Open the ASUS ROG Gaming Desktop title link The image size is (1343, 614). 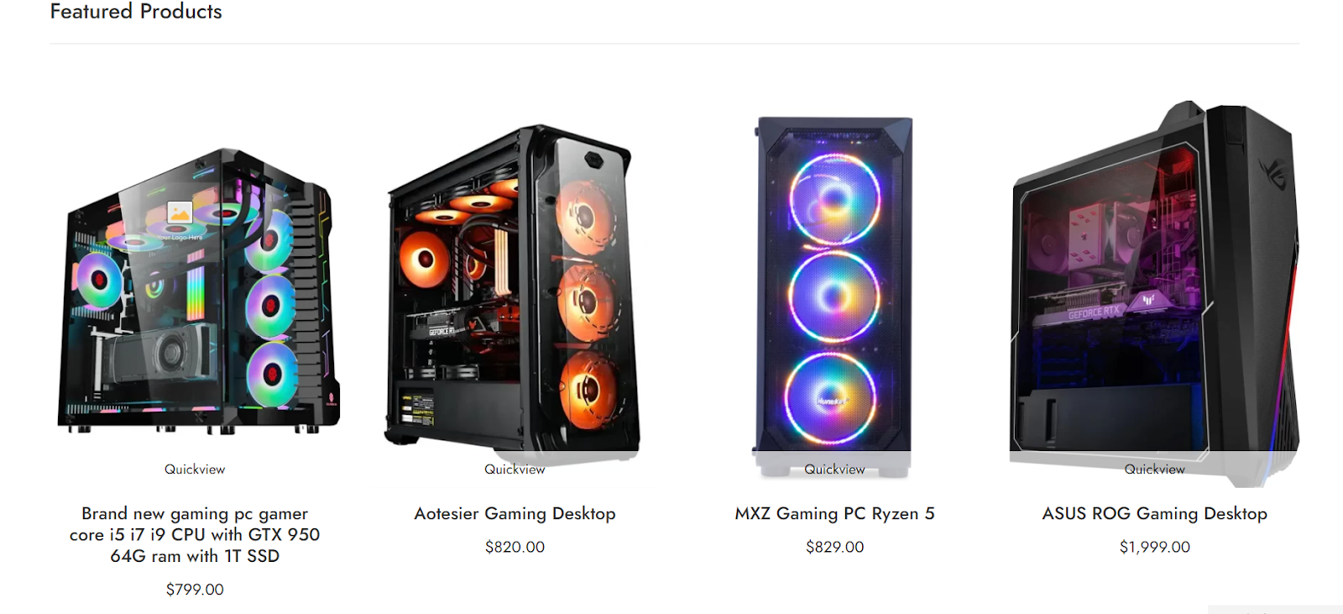click(x=1155, y=513)
